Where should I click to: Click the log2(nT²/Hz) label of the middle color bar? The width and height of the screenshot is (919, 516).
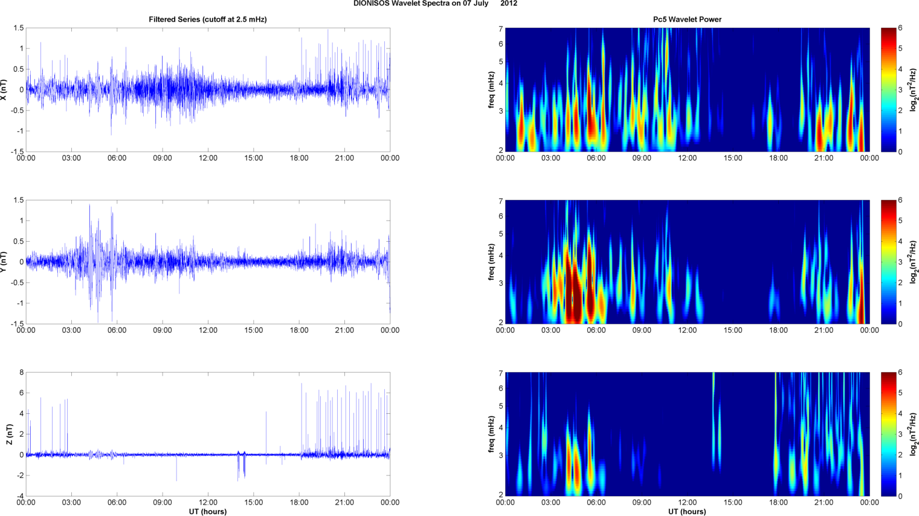coord(914,262)
